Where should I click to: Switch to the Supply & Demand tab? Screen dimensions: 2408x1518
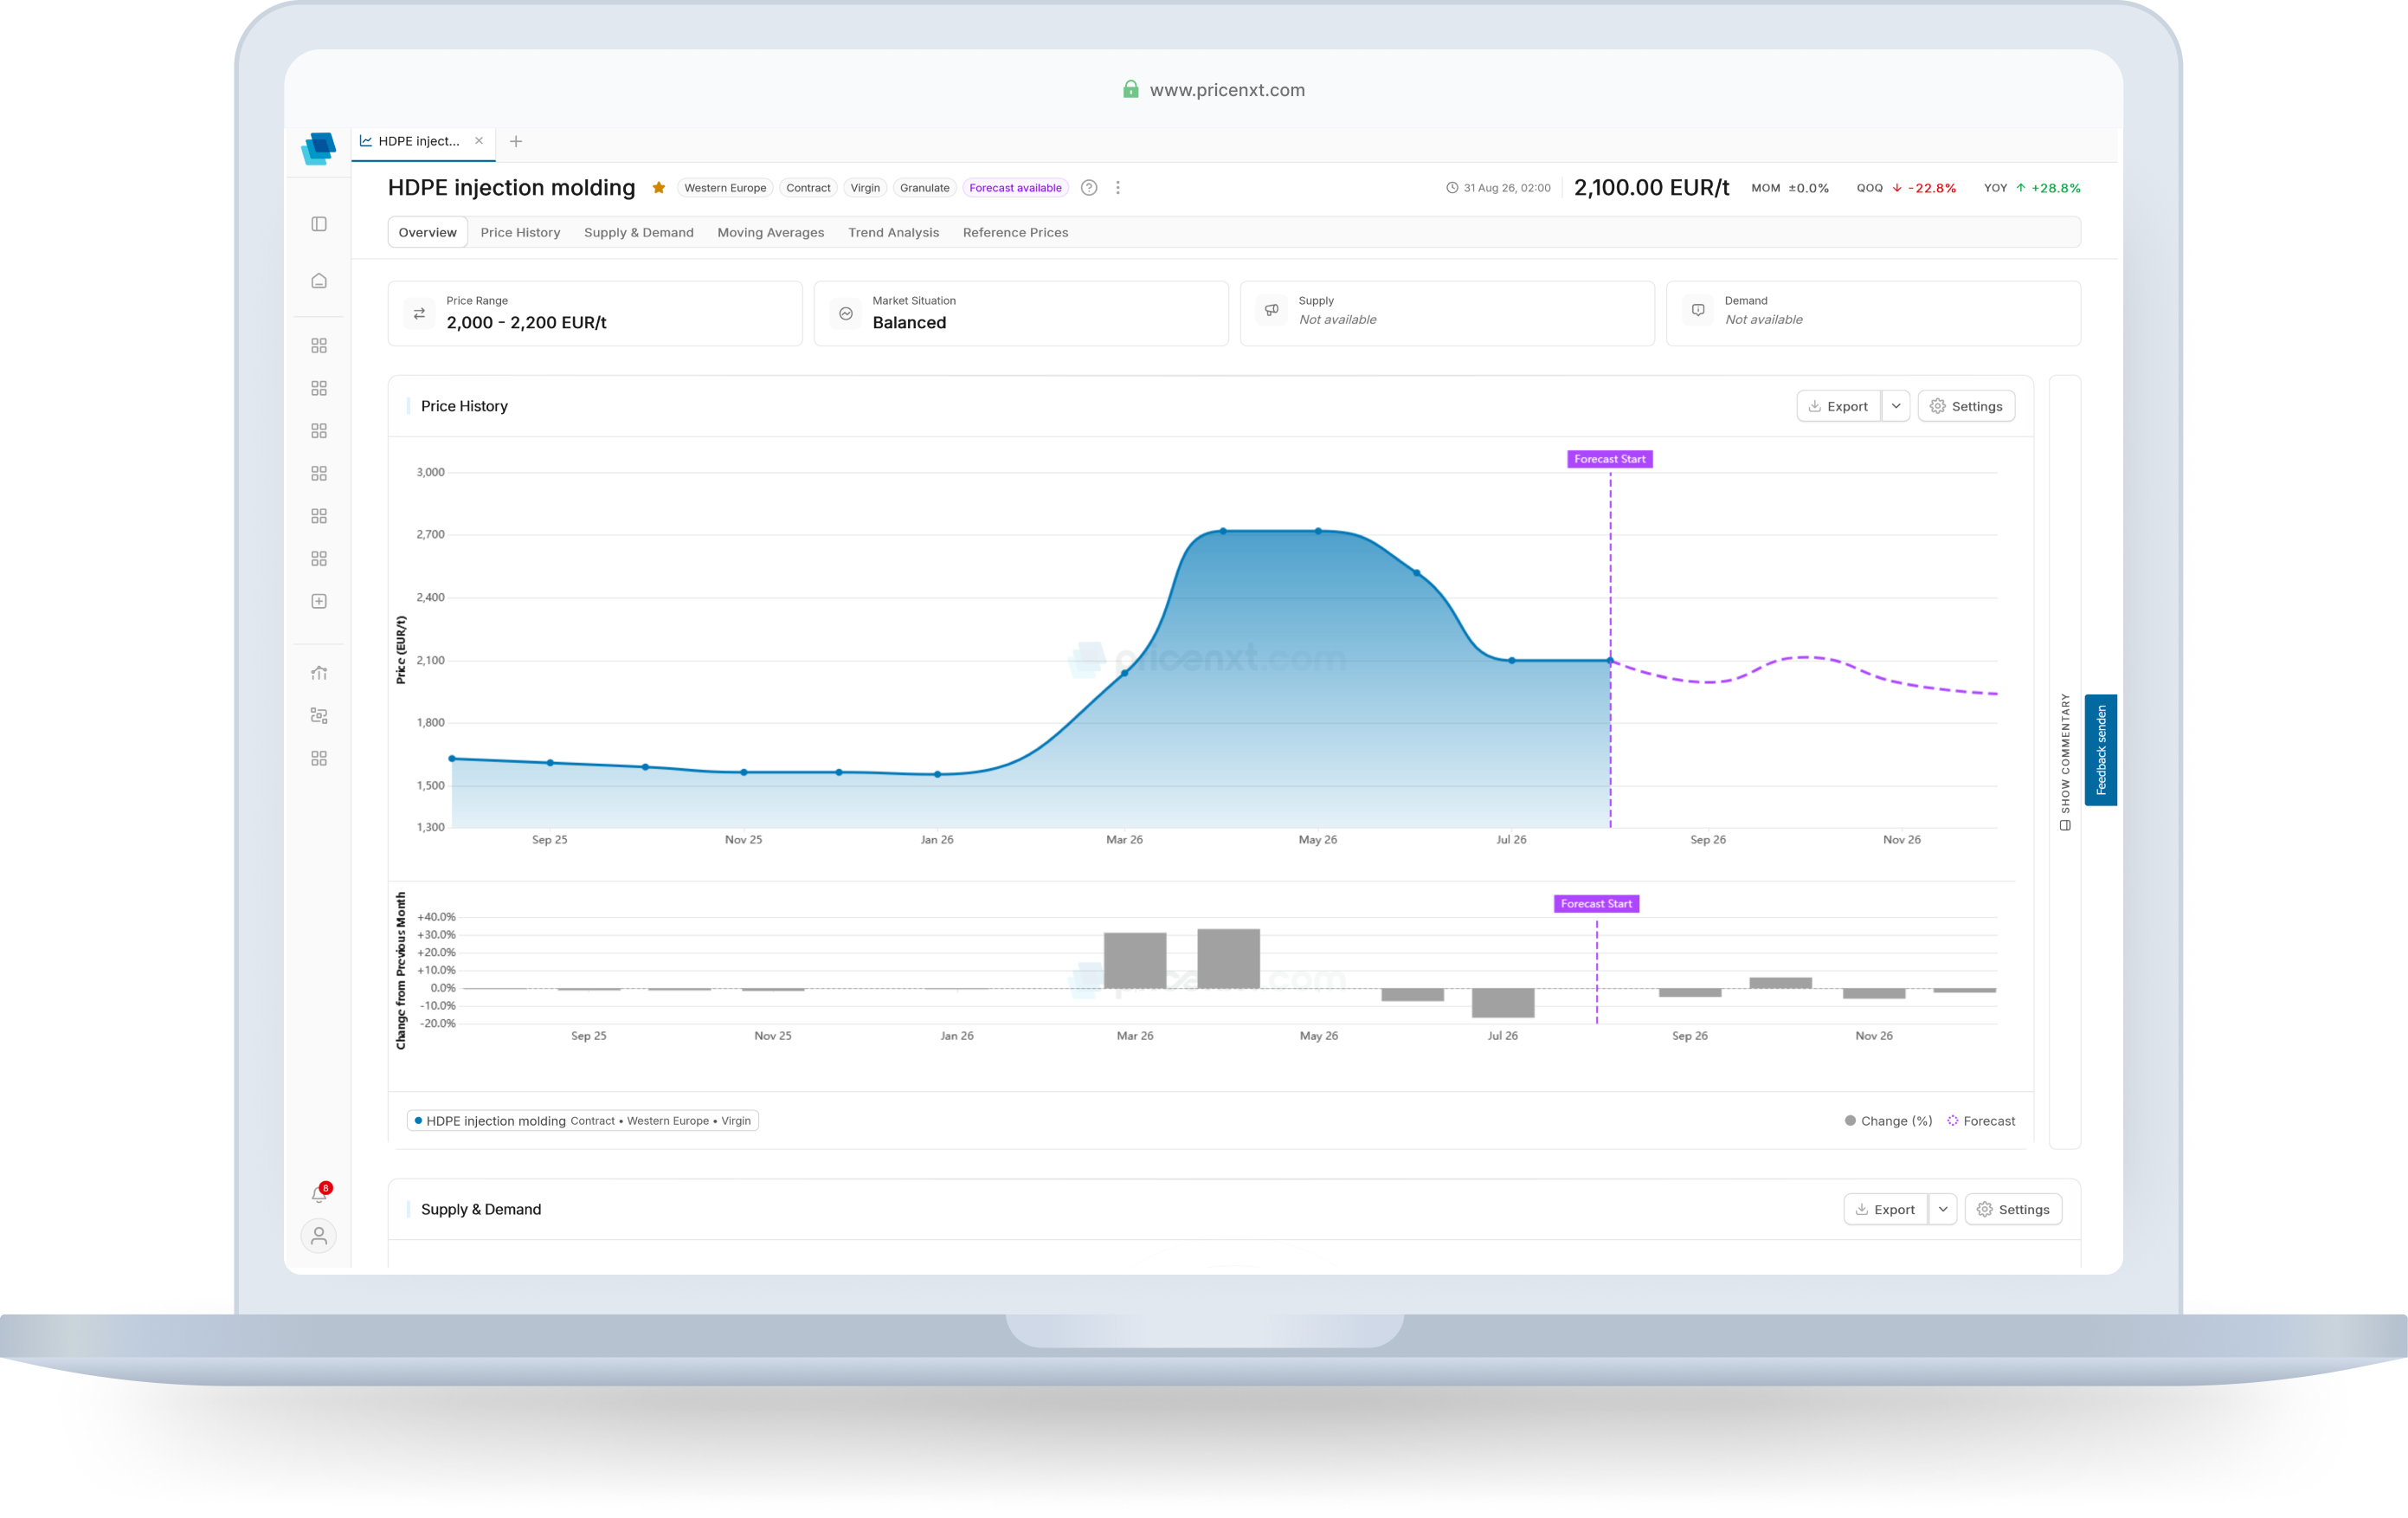pos(639,232)
